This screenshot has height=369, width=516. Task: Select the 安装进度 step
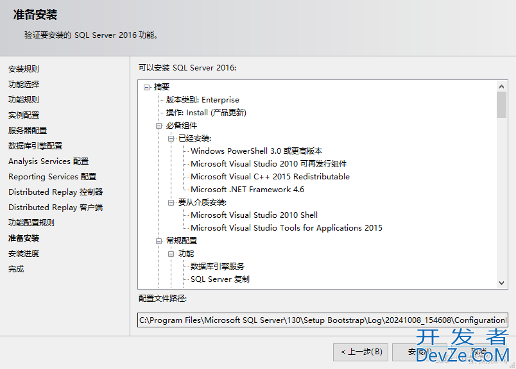click(24, 254)
